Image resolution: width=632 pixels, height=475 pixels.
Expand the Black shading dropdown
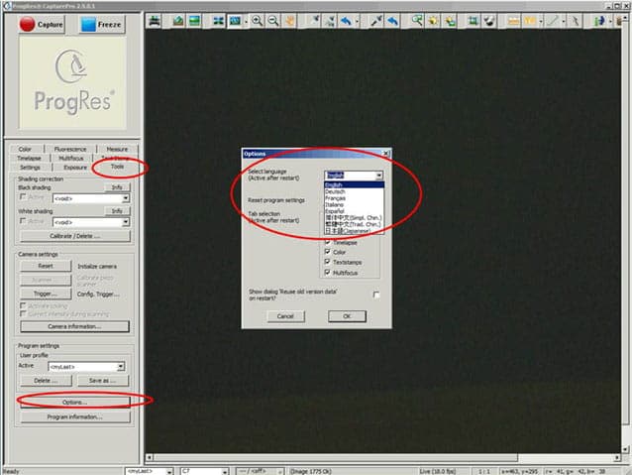click(x=125, y=197)
